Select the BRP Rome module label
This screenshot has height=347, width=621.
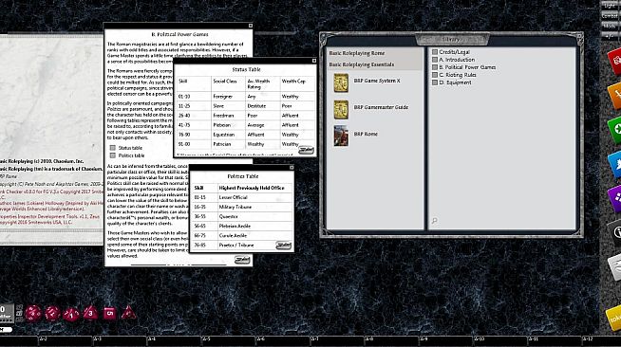point(366,134)
